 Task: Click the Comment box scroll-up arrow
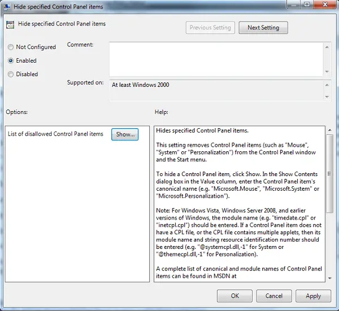(x=327, y=47)
